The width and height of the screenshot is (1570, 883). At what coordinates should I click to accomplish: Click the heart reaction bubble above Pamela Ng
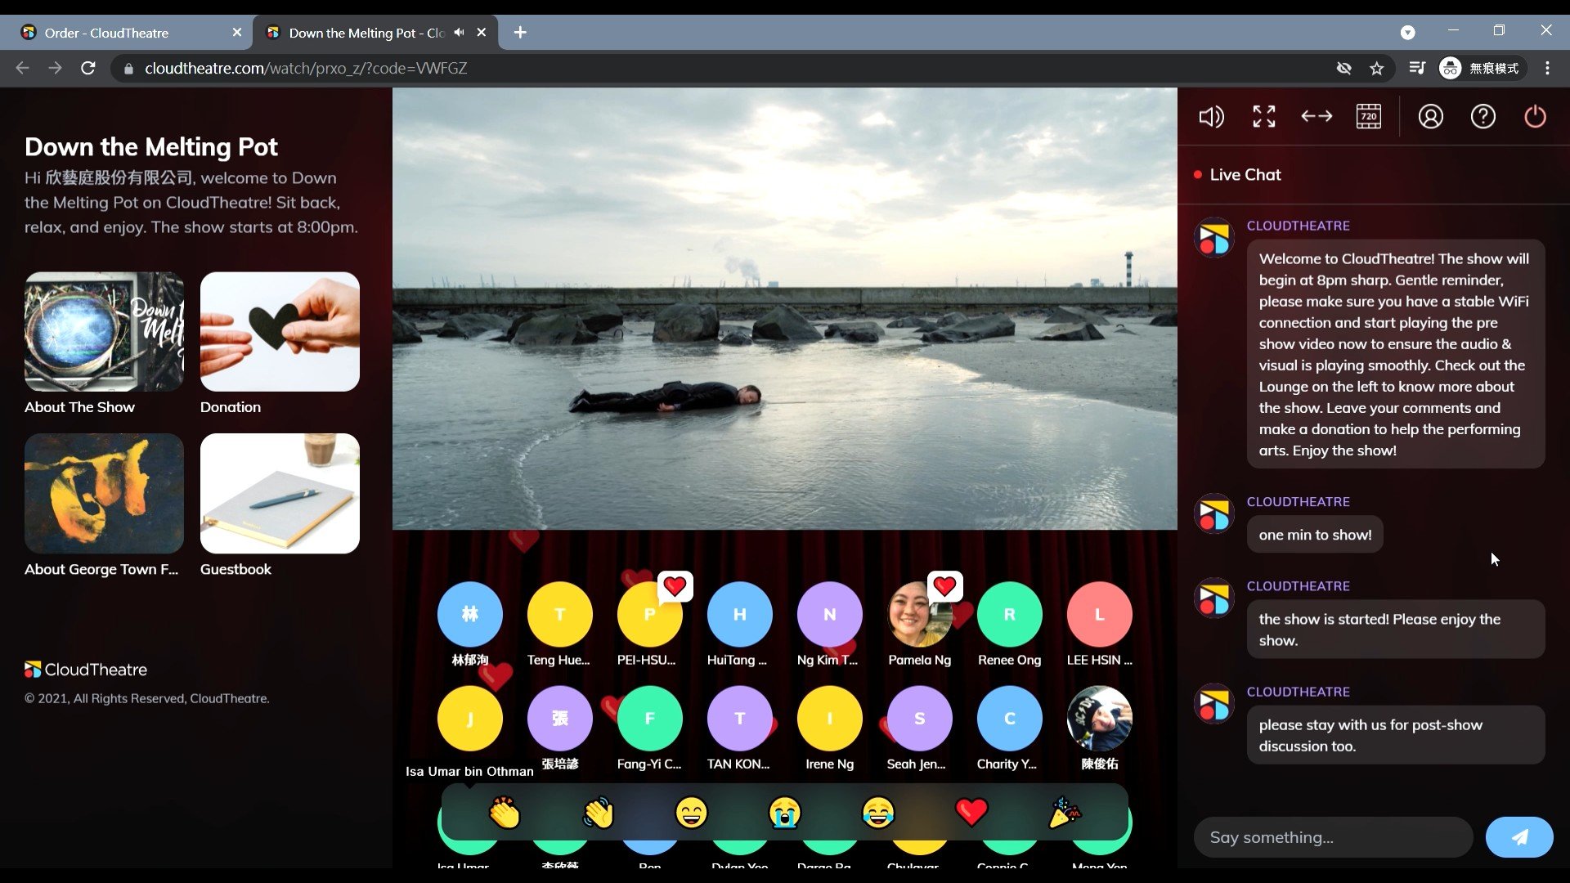(944, 586)
